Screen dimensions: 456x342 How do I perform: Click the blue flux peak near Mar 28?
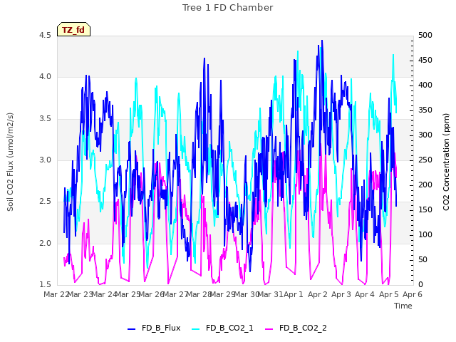tap(204, 58)
